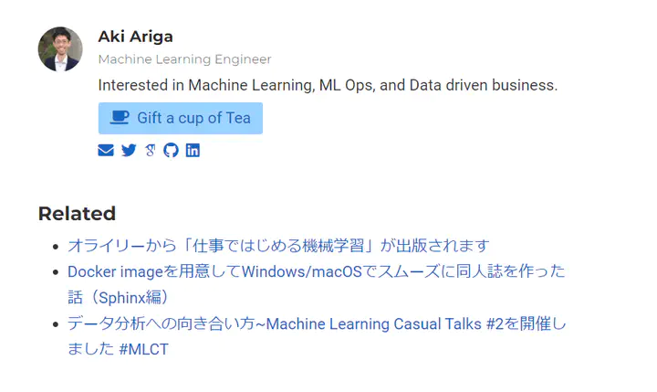Click bullet beside the データ分析 link
This screenshot has height=392, width=657.
(56, 324)
